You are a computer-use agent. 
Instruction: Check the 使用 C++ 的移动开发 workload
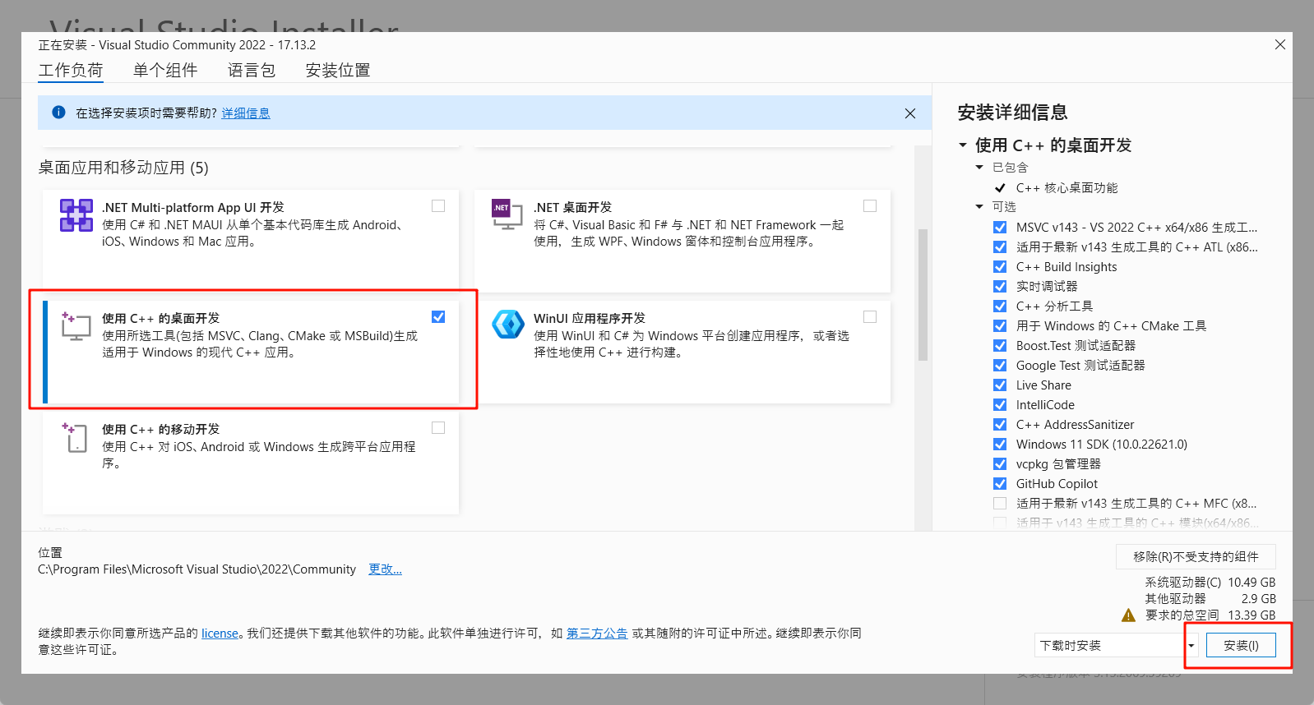(x=438, y=428)
